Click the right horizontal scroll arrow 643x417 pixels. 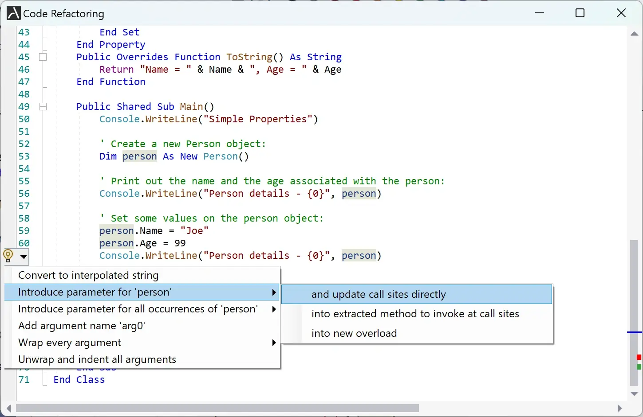[620, 409]
